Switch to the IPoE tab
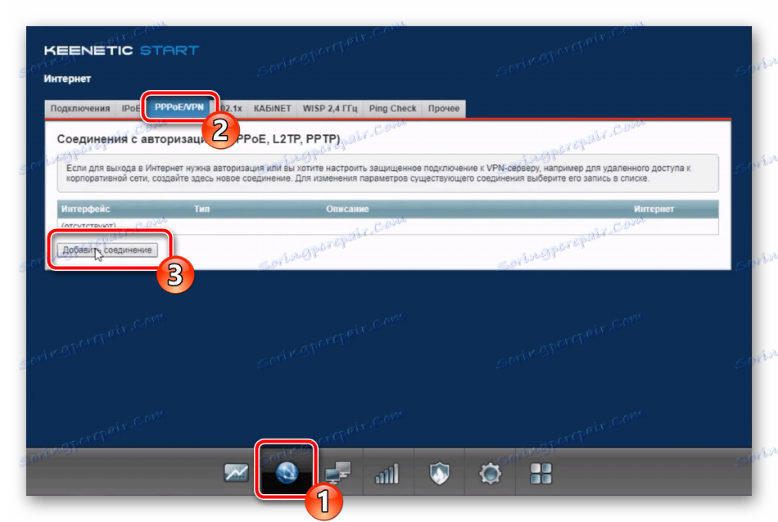The width and height of the screenshot is (778, 522). 130,109
